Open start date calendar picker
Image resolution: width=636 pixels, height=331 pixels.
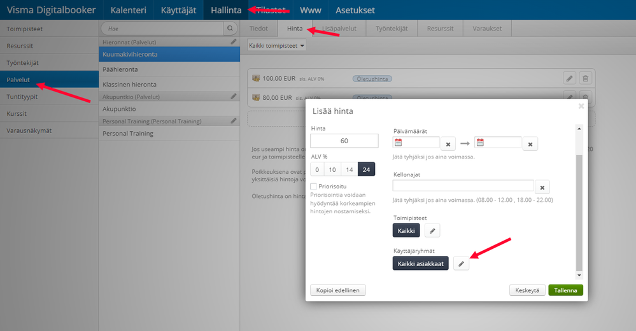point(399,143)
